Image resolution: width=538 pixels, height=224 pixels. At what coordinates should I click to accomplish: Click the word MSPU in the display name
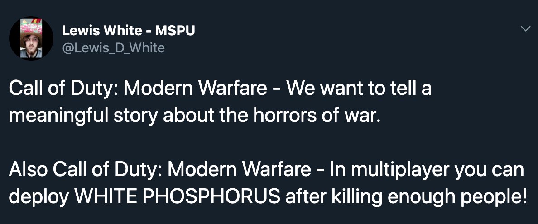coord(175,31)
